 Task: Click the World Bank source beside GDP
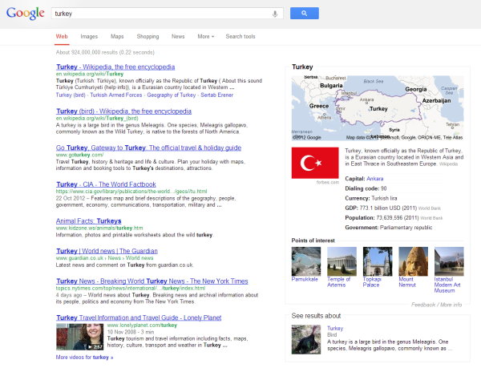(x=430, y=208)
